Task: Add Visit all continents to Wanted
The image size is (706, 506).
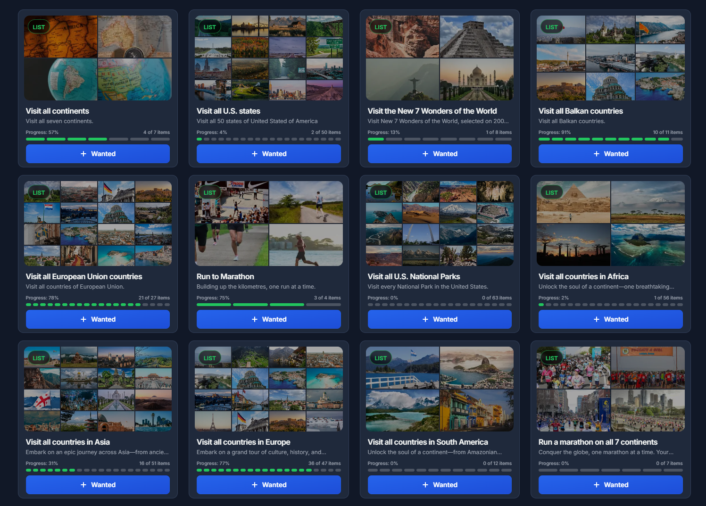Action: pyautogui.click(x=98, y=154)
